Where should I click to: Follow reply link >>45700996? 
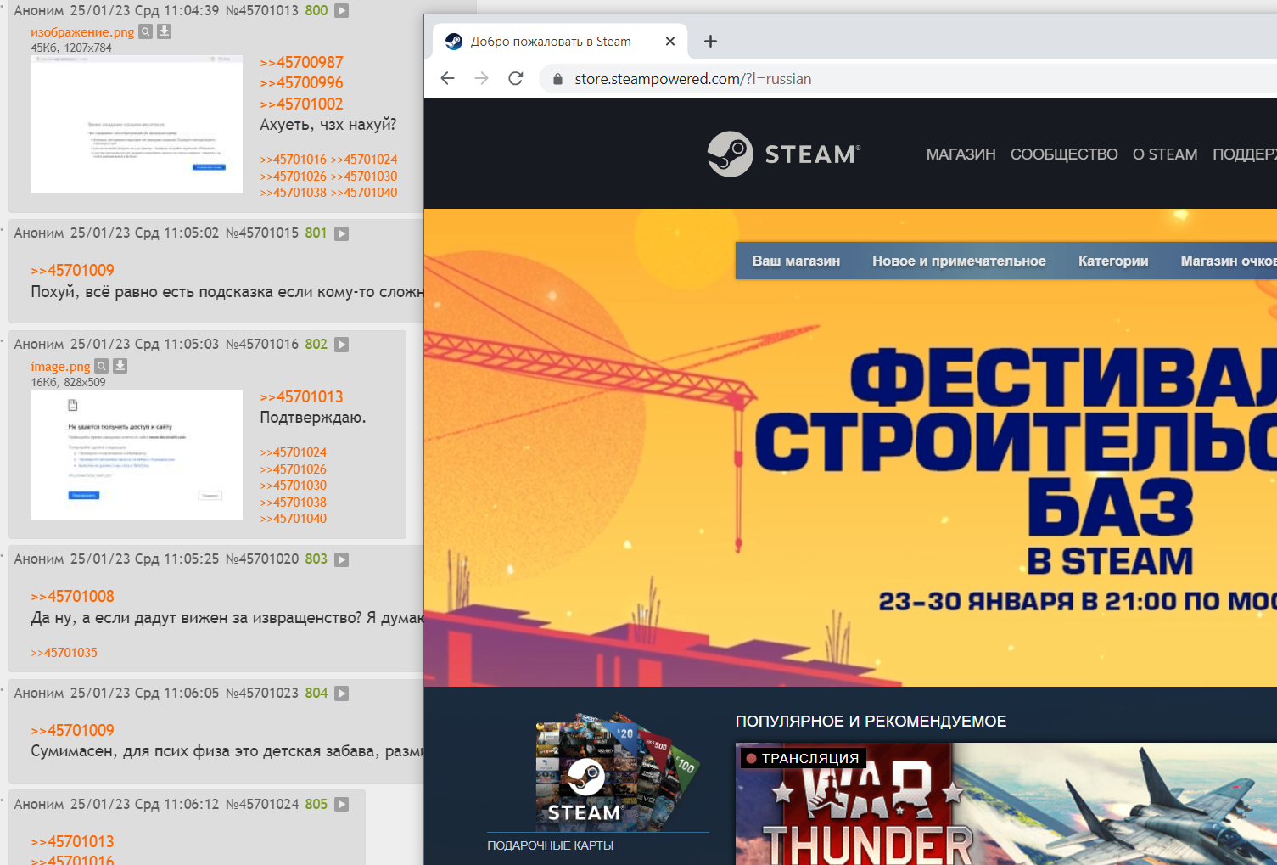tap(301, 82)
